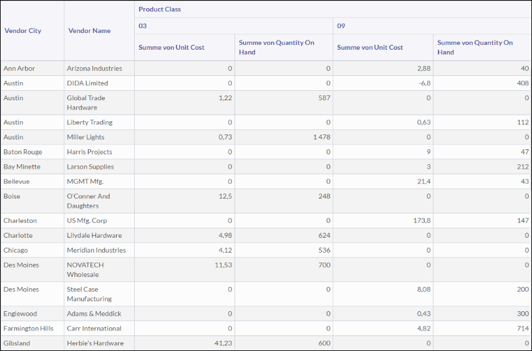Select the Global Trade Hardware row

point(86,103)
